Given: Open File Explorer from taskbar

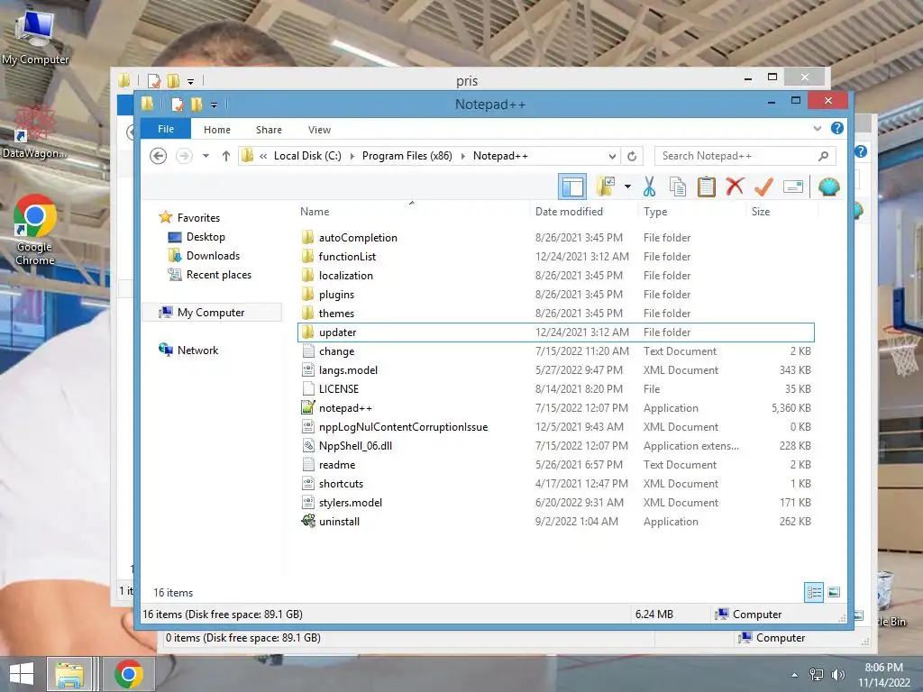Looking at the screenshot, I should (69, 674).
